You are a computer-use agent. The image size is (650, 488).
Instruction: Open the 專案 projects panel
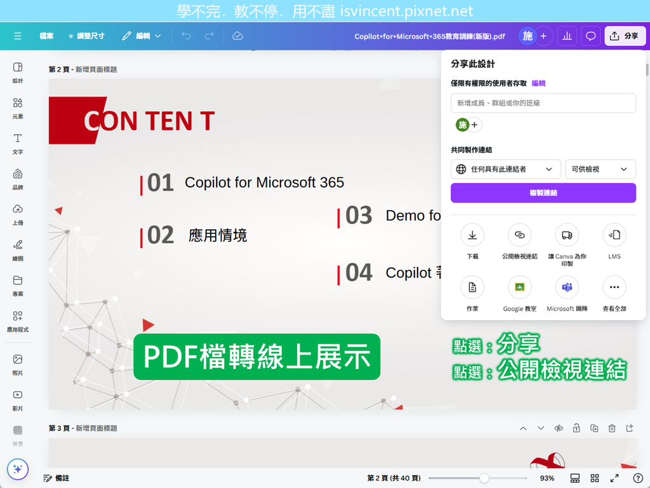[17, 286]
